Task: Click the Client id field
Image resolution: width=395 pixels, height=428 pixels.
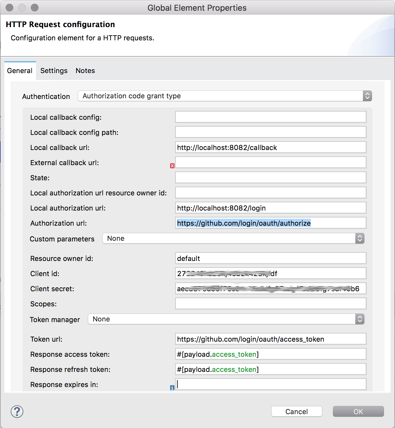Action: [x=271, y=273]
